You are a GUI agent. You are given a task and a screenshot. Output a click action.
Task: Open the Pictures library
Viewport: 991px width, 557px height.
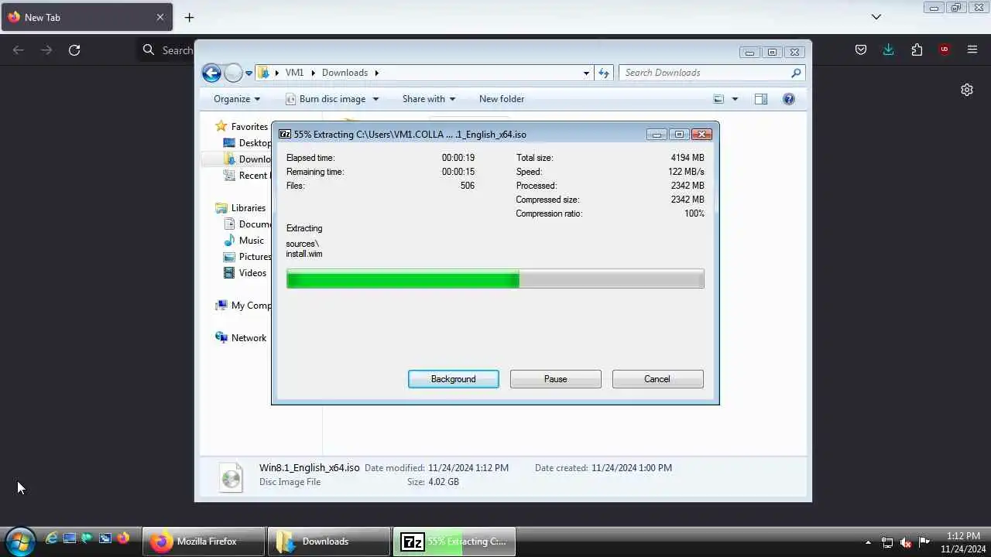[x=248, y=256]
